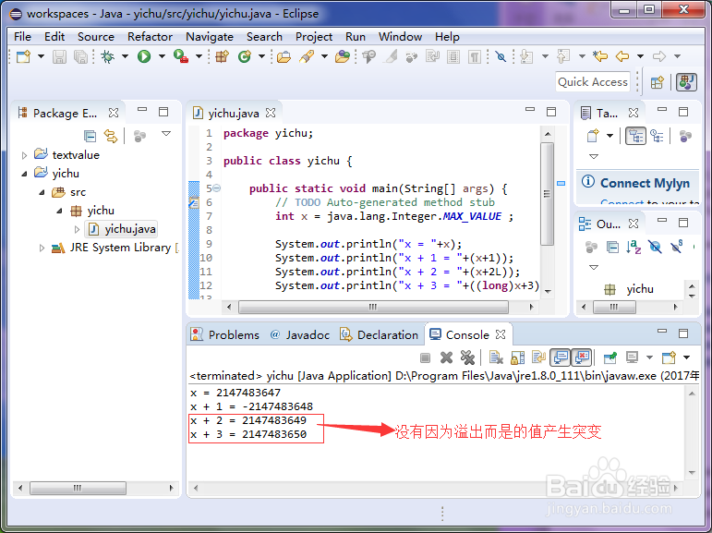Click the Connect Mylyn heading
The width and height of the screenshot is (712, 533).
click(x=645, y=183)
